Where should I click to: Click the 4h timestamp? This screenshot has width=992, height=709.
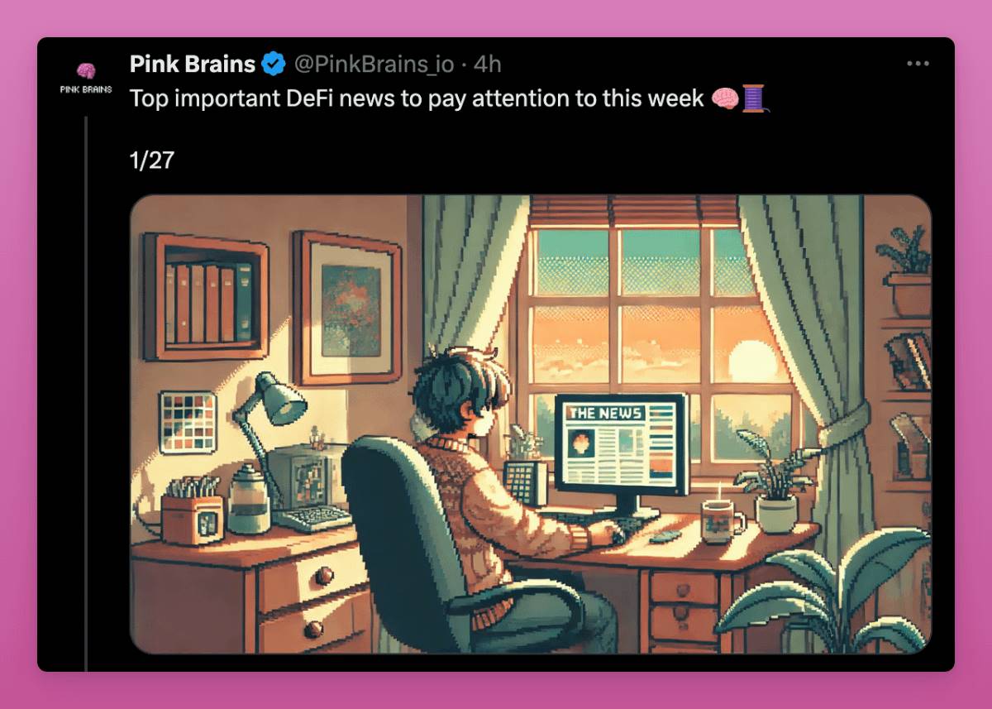[x=487, y=64]
